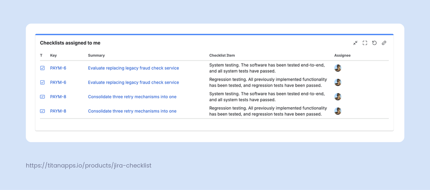Image resolution: width=430 pixels, height=190 pixels.
Task: Copy the gadget link via chain icon
Action: click(384, 43)
